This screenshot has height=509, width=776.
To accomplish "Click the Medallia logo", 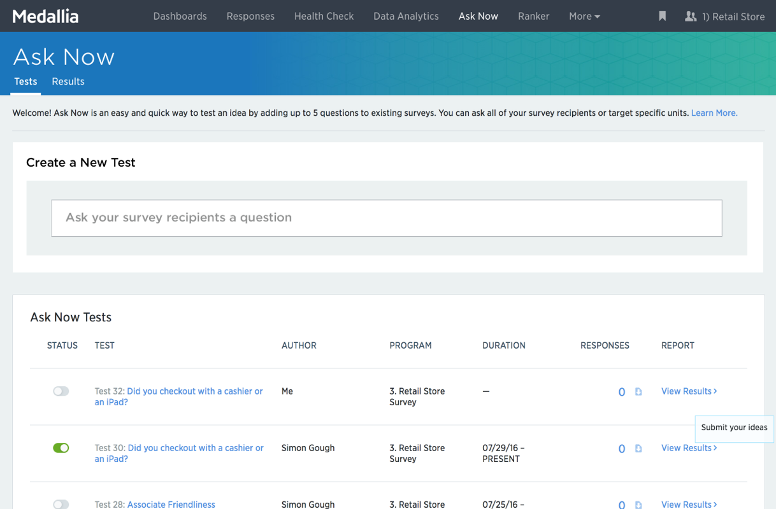I will [45, 17].
